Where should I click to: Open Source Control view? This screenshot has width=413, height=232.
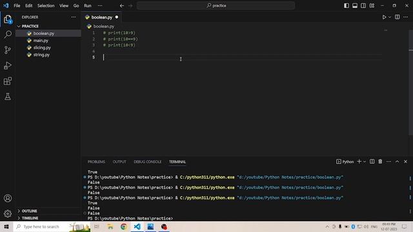point(8,50)
